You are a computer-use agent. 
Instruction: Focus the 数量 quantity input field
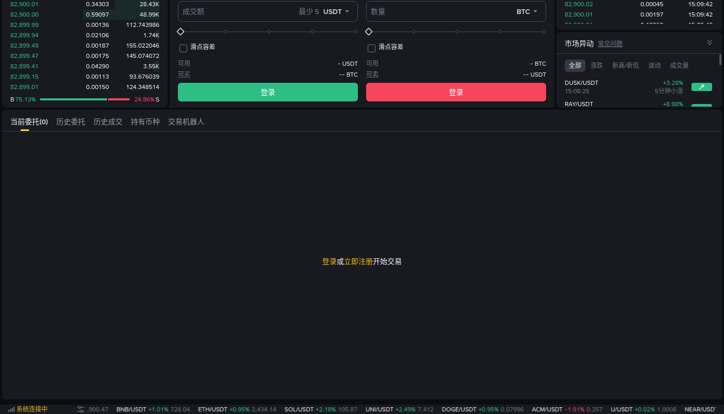click(x=456, y=11)
